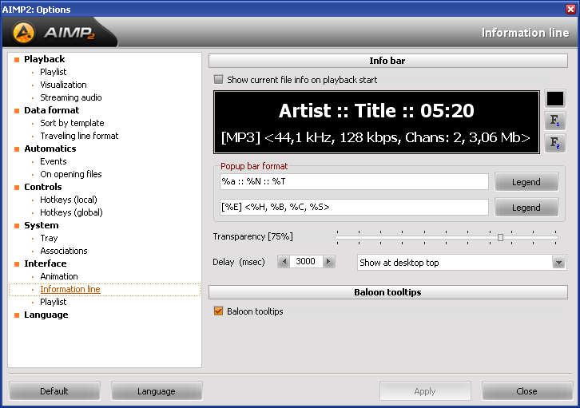
Task: Enable Show current file info on playback start
Action: tap(219, 80)
